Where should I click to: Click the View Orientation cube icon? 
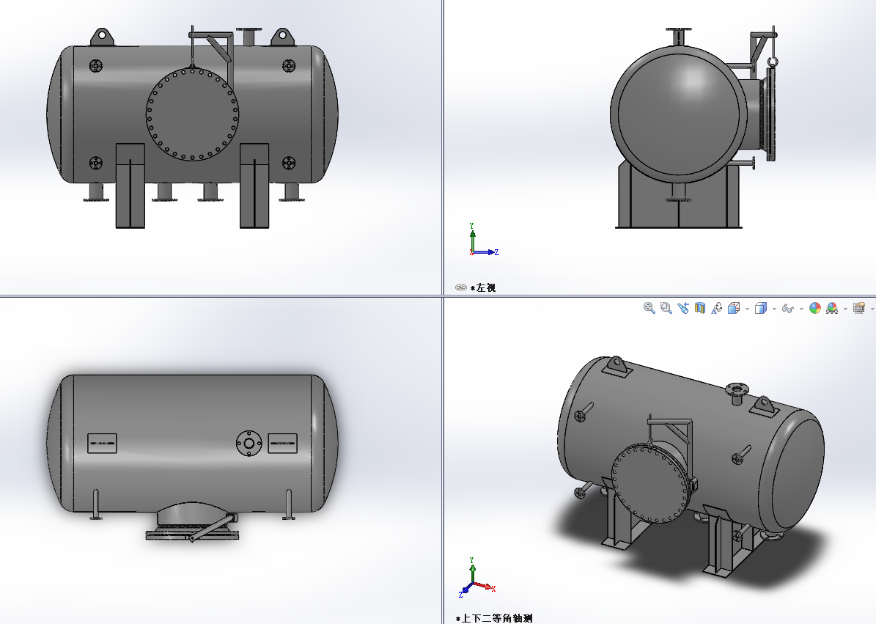click(734, 308)
